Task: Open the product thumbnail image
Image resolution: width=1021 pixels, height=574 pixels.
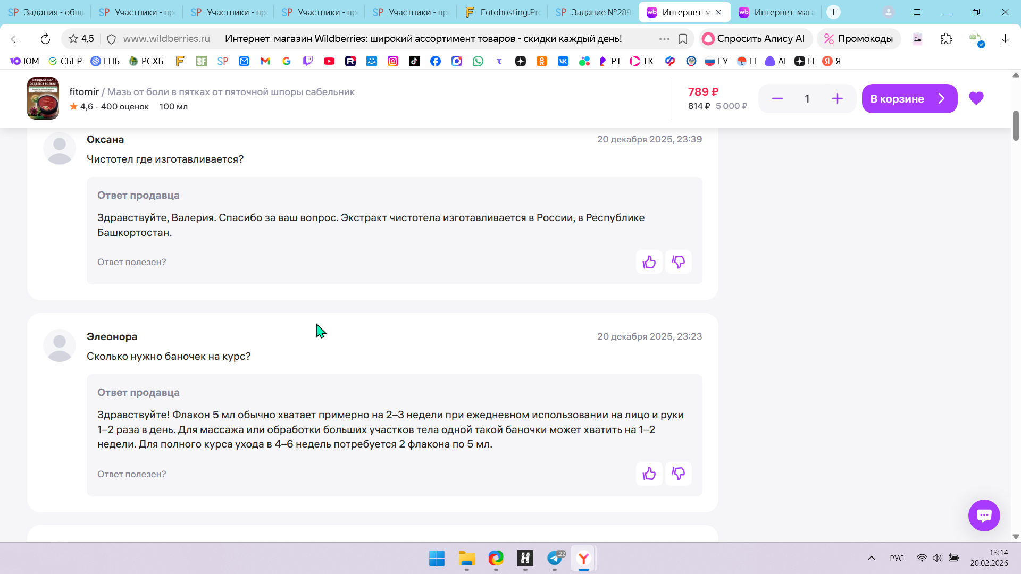Action: (x=43, y=98)
